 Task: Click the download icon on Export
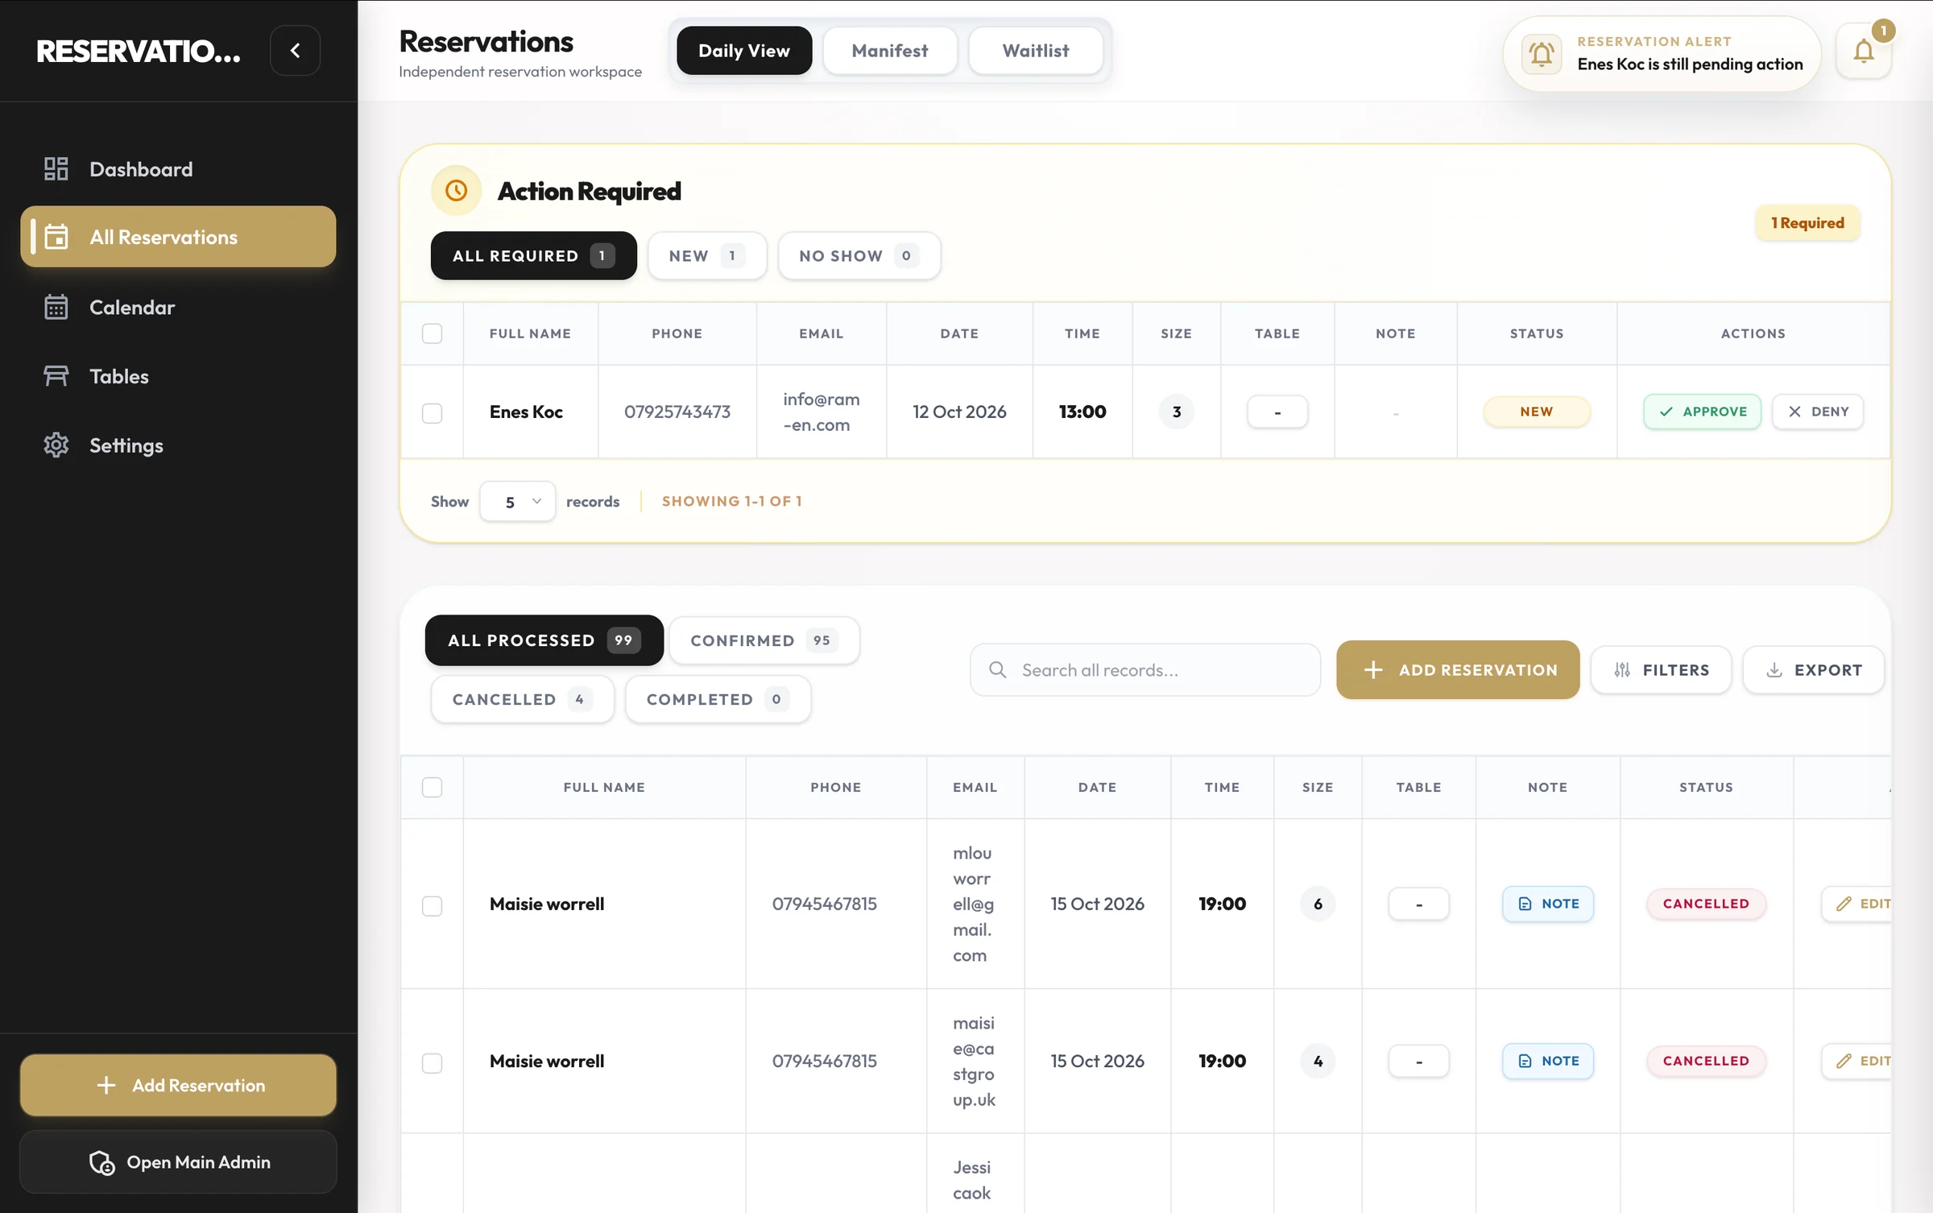click(x=1774, y=670)
